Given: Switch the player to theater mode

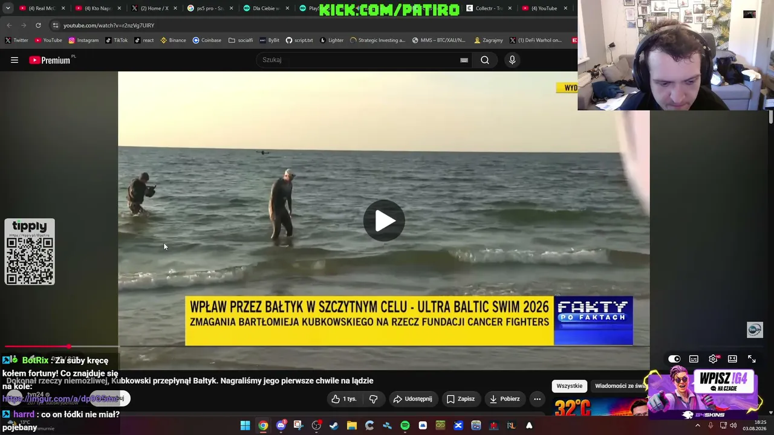Looking at the screenshot, I should 732,359.
